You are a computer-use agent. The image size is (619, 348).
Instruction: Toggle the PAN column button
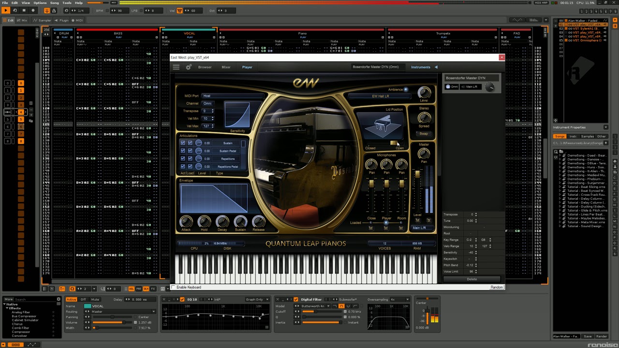[x=139, y=289]
